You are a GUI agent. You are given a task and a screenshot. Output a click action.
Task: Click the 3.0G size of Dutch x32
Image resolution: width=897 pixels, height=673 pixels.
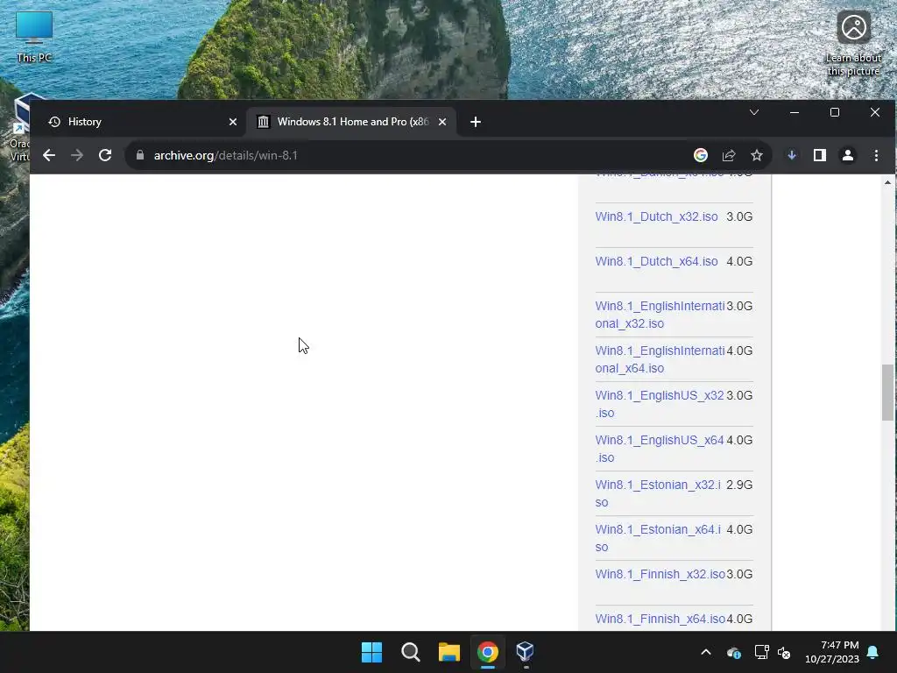point(739,217)
